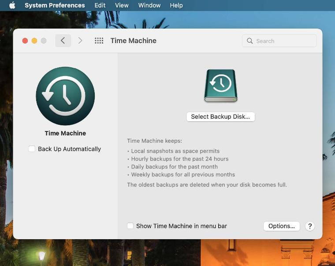
Task: Focus the Search field
Action: pos(279,41)
